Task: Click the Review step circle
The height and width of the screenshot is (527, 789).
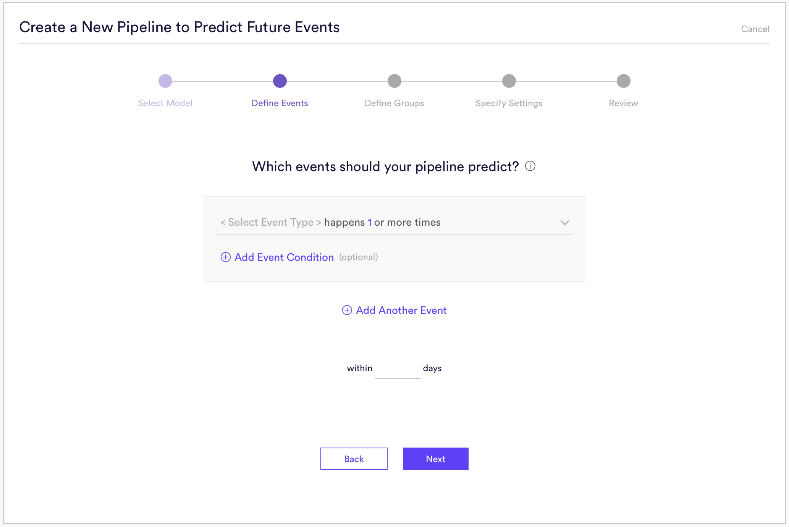Action: point(624,81)
